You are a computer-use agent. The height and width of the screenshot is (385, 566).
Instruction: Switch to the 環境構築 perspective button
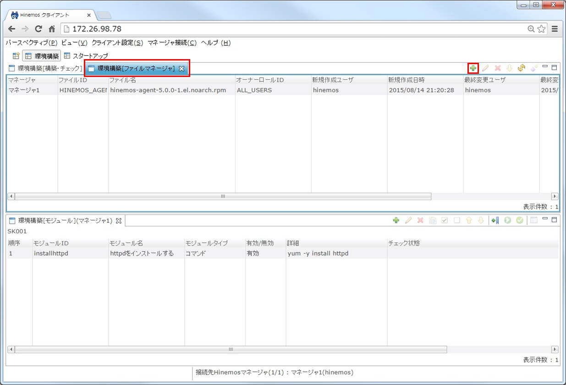[x=41, y=56]
